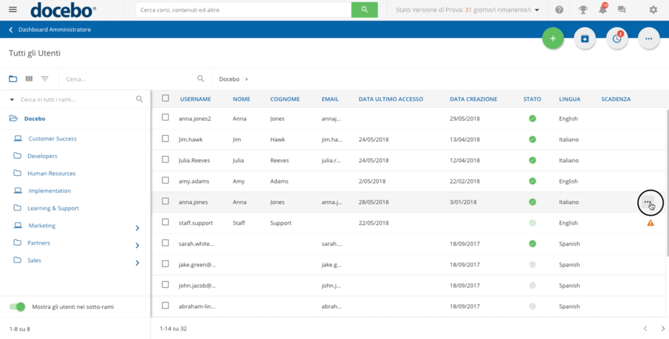The image size is (669, 339).
Task: Open the messages chat icon
Action: [622, 10]
